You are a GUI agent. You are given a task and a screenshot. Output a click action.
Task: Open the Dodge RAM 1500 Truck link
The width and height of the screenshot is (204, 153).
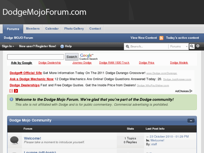click(114, 63)
